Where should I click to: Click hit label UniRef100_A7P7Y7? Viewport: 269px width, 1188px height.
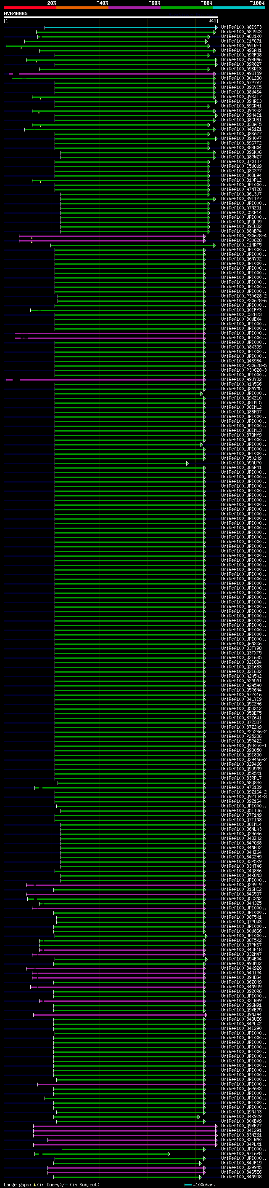pos(241,83)
